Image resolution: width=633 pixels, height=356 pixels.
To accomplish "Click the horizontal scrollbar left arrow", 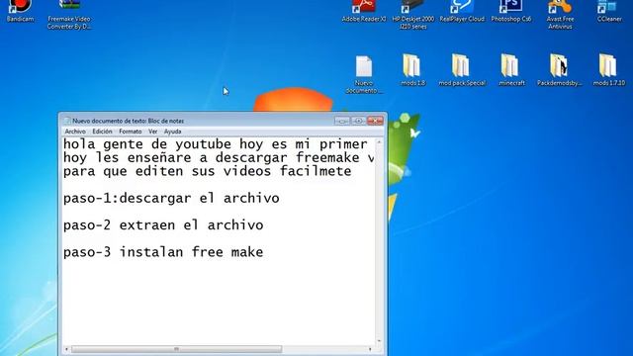I will pyautogui.click(x=66, y=349).
